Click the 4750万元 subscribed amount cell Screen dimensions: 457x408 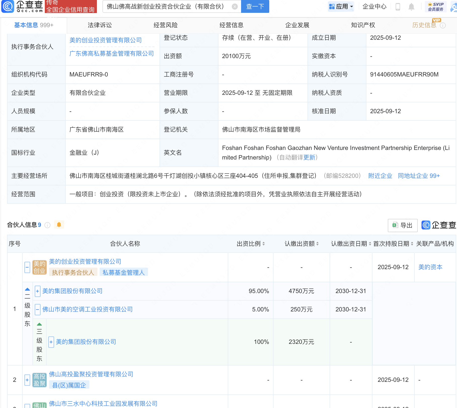click(301, 291)
